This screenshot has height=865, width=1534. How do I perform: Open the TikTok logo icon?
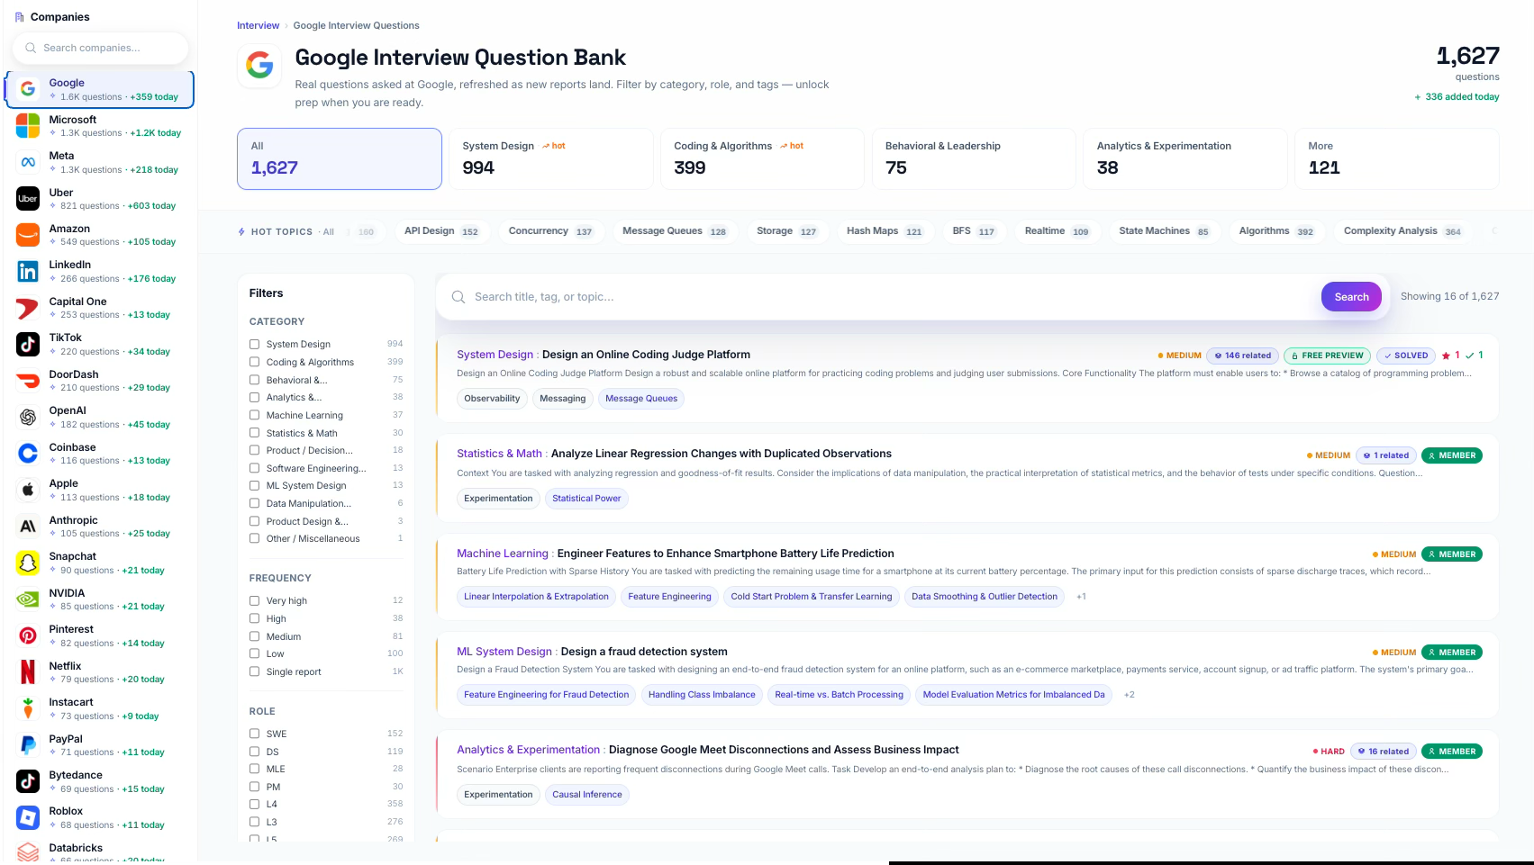pos(28,344)
